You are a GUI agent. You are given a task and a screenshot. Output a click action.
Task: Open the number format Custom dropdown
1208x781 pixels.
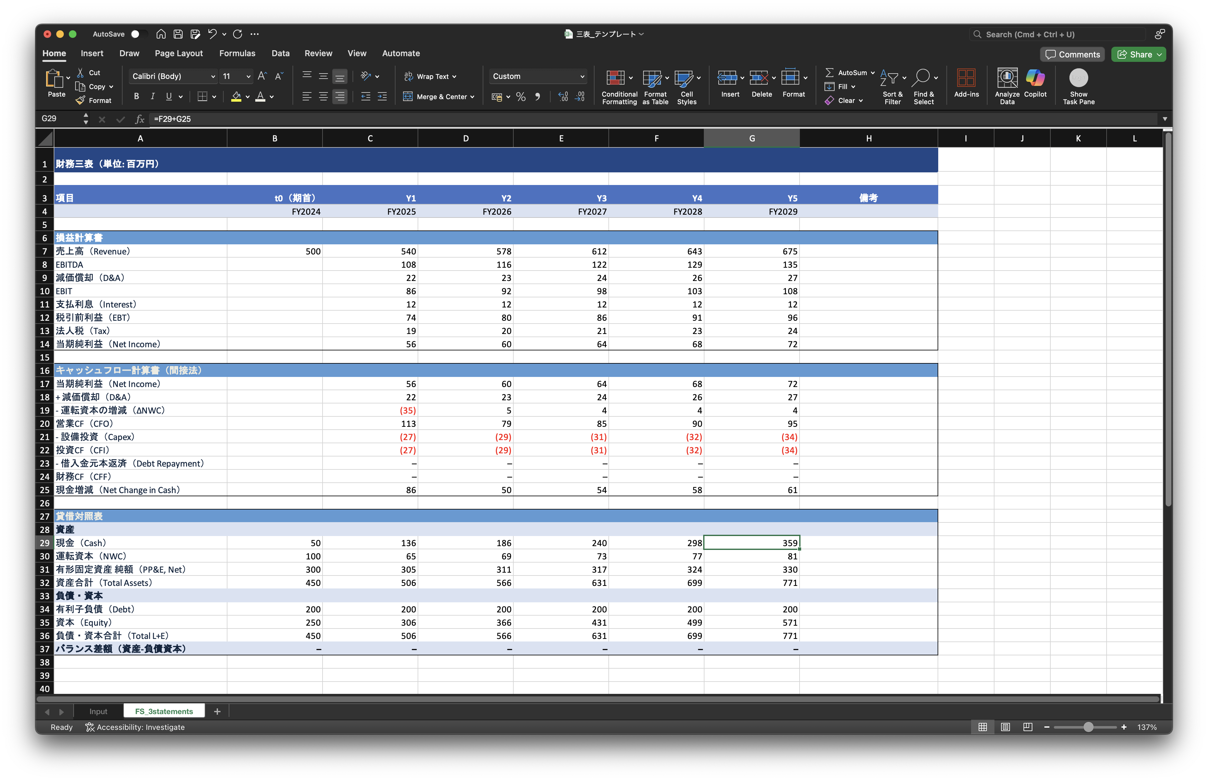coord(582,76)
